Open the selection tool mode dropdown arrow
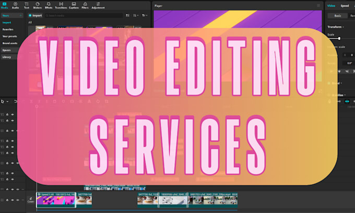The height and width of the screenshot is (213, 355). 7,102
